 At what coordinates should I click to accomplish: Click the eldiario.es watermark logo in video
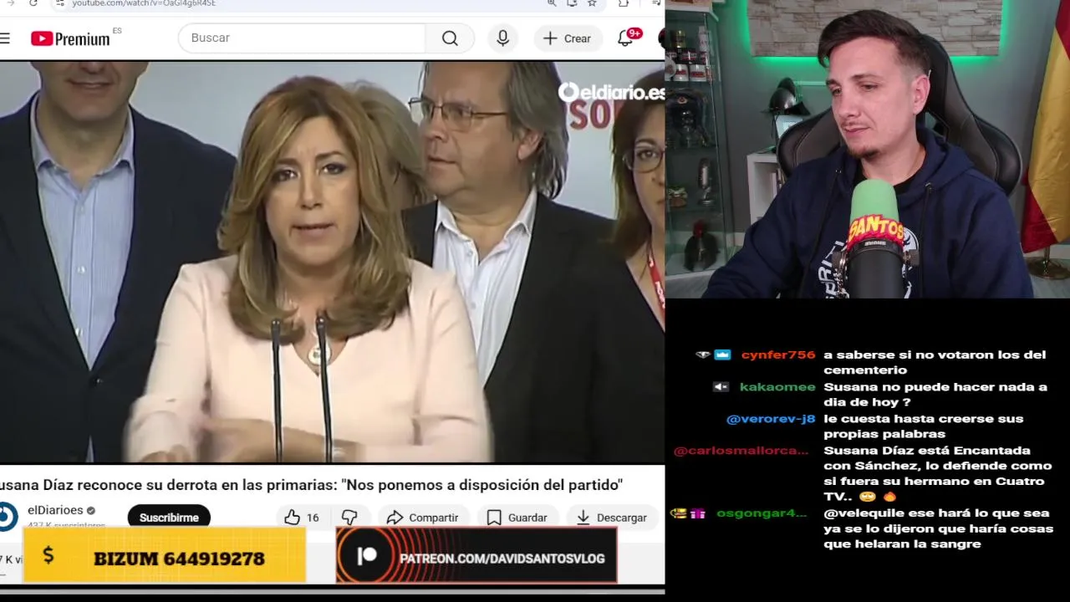pyautogui.click(x=610, y=92)
